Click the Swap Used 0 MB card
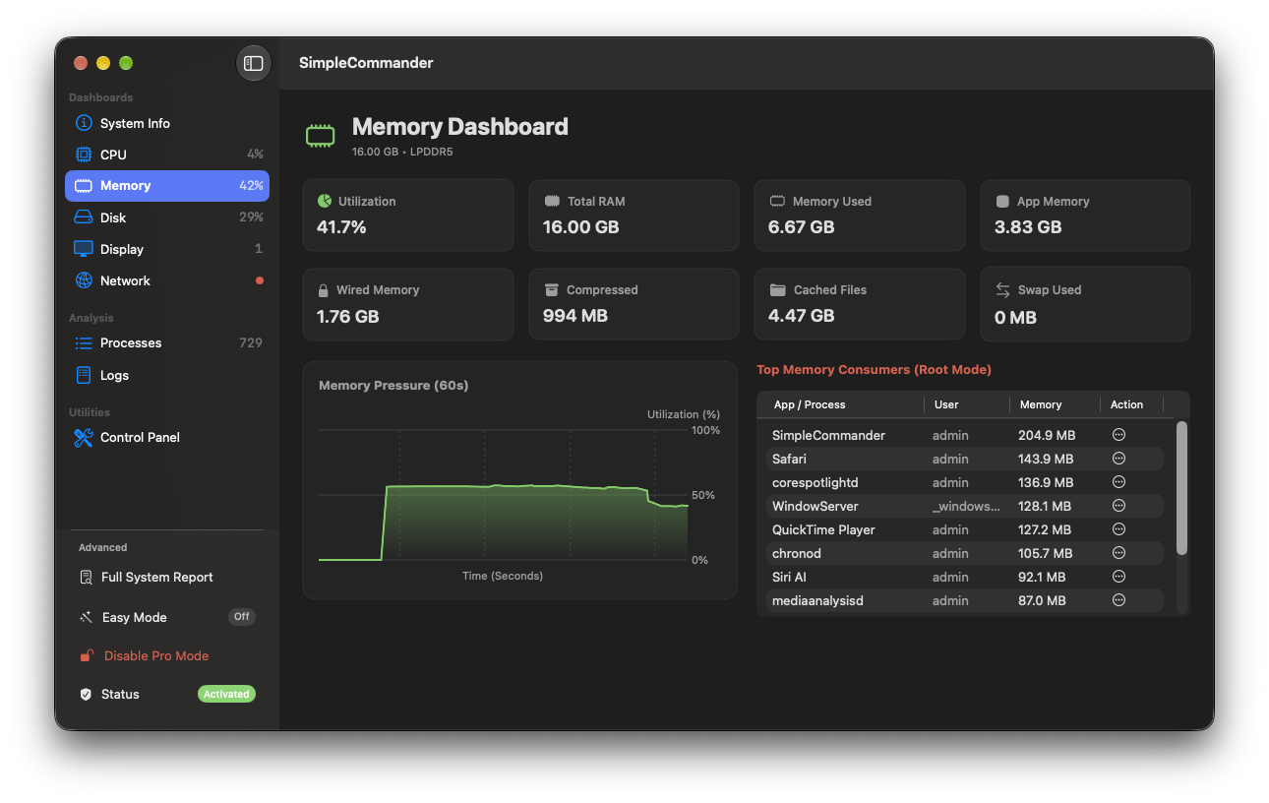The height and width of the screenshot is (803, 1269). 1086,304
